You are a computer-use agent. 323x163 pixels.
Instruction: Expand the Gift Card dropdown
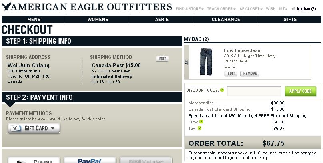pyautogui.click(x=34, y=128)
